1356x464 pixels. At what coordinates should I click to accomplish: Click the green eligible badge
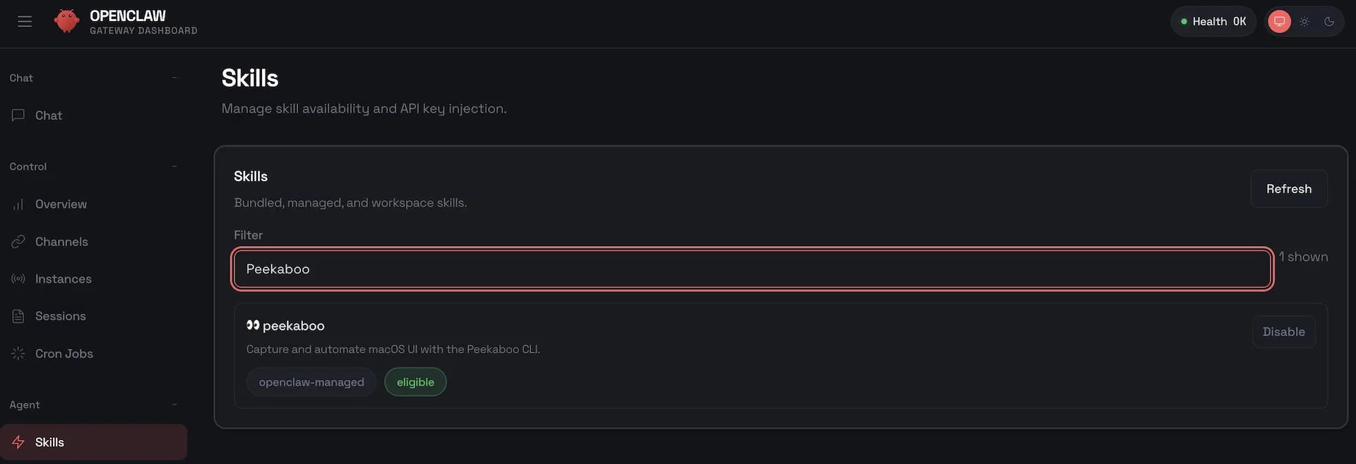(415, 382)
